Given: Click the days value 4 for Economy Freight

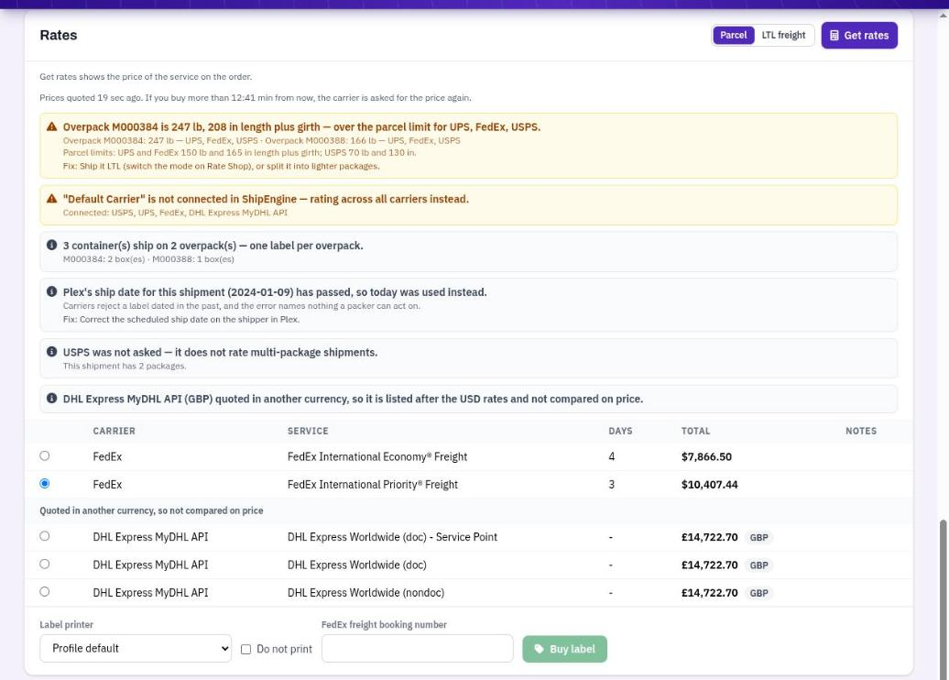Looking at the screenshot, I should tap(611, 456).
